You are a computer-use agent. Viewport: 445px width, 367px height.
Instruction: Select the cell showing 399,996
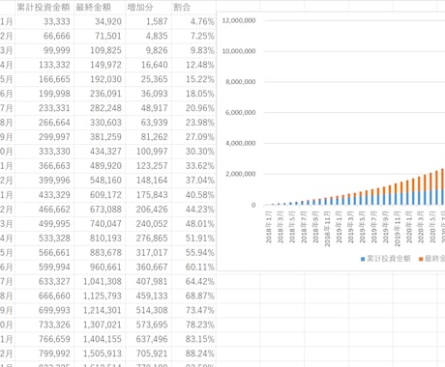tap(44, 181)
